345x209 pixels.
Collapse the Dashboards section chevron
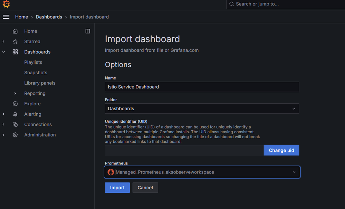pos(3,52)
